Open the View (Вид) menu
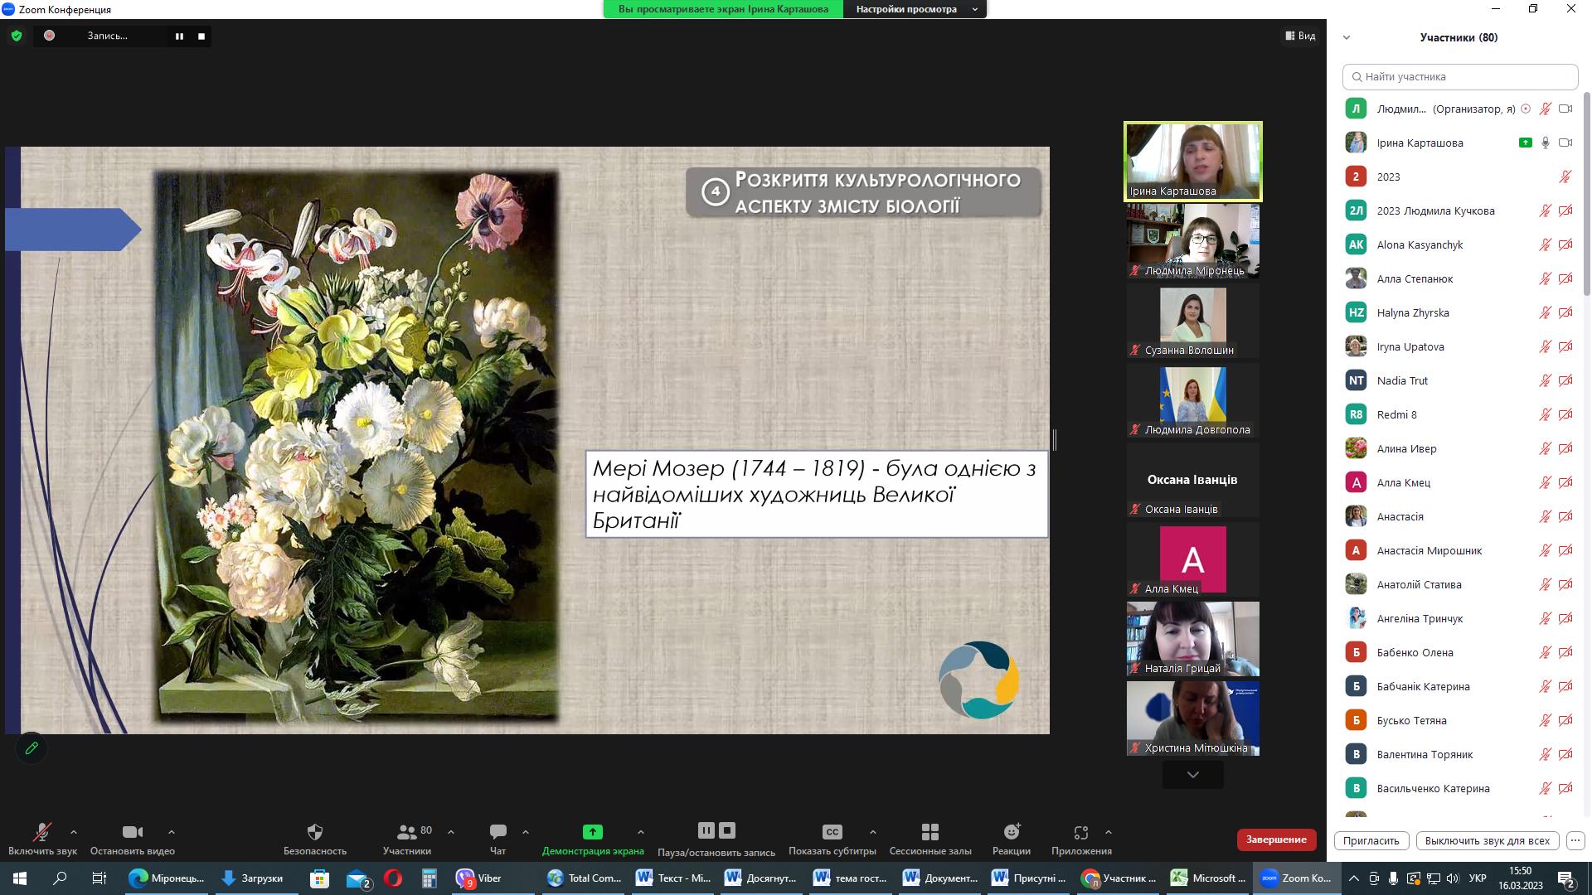The image size is (1592, 895). point(1300,36)
